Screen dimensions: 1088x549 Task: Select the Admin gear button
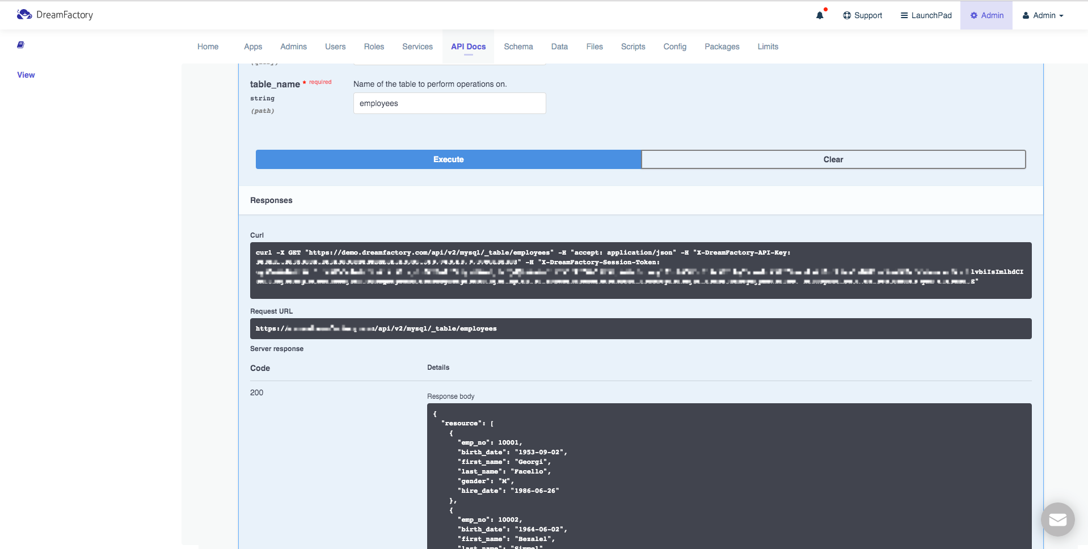tap(986, 15)
